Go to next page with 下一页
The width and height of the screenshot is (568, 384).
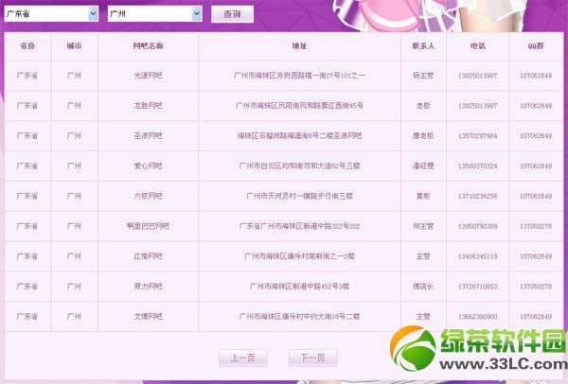(312, 358)
